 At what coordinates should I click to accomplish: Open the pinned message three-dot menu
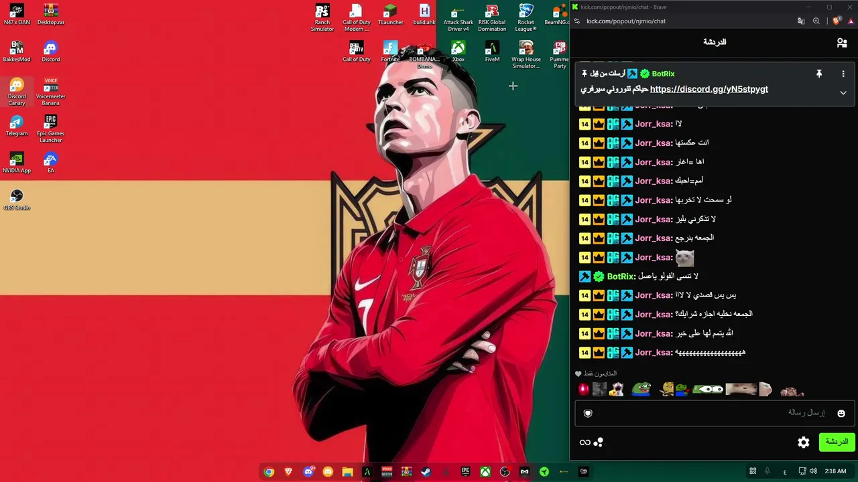843,74
